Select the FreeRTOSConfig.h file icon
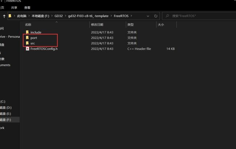This screenshot has height=149, width=236. pyautogui.click(x=27, y=49)
